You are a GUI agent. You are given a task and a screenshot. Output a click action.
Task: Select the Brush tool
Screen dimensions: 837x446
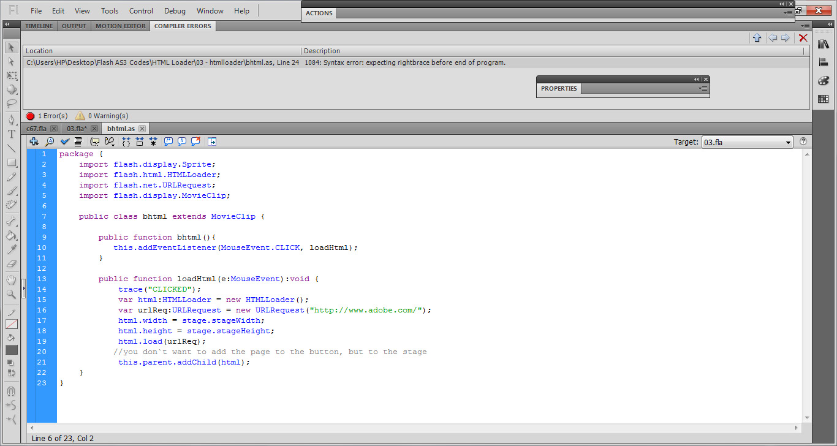click(x=11, y=191)
